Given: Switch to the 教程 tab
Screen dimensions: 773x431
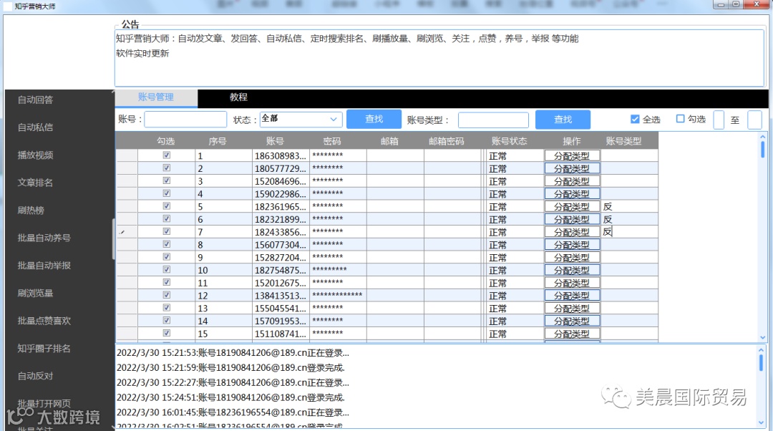Looking at the screenshot, I should click(238, 97).
